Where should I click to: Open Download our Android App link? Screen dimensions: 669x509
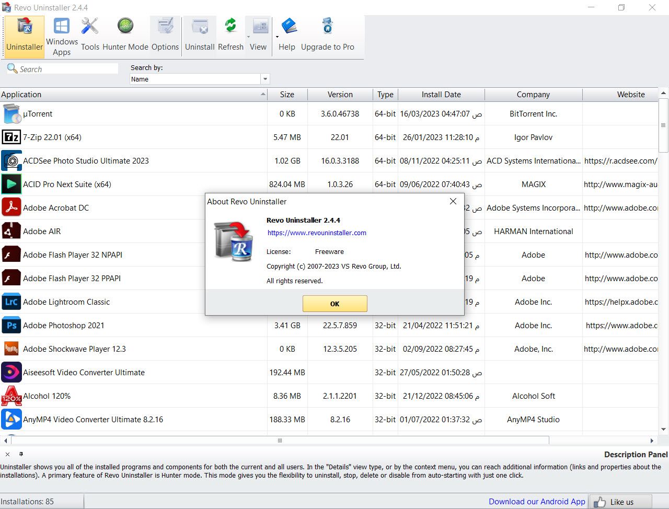pos(537,502)
